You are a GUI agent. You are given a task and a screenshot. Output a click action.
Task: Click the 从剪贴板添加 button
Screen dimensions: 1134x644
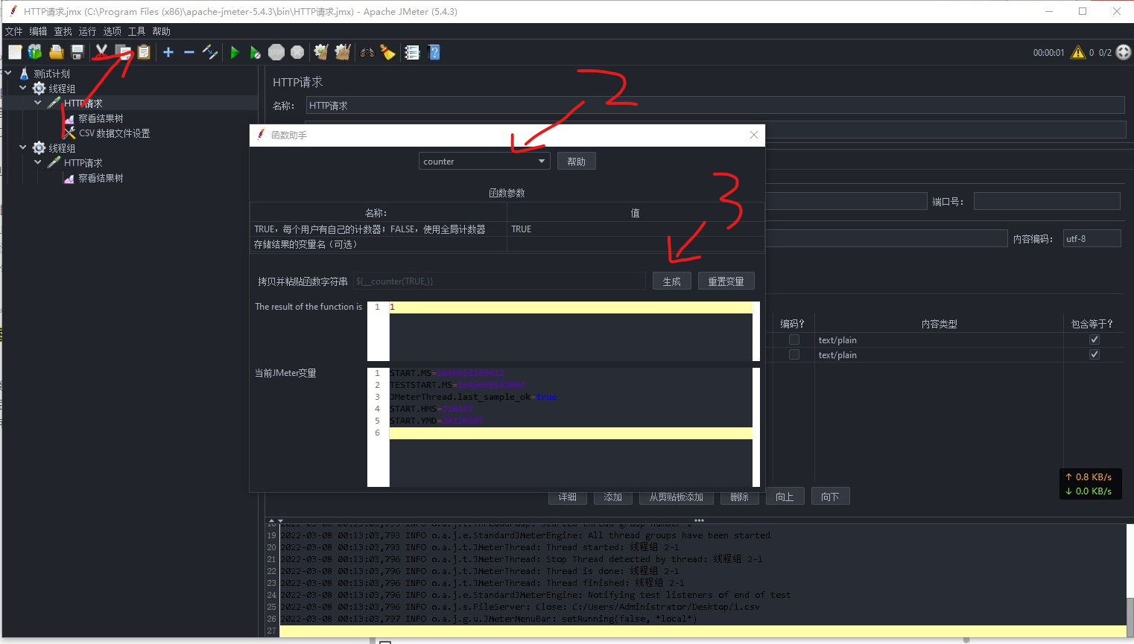[677, 497]
